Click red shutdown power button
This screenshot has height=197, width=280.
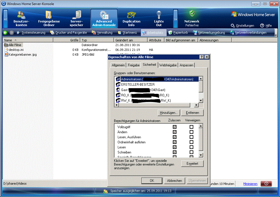[x=266, y=184]
